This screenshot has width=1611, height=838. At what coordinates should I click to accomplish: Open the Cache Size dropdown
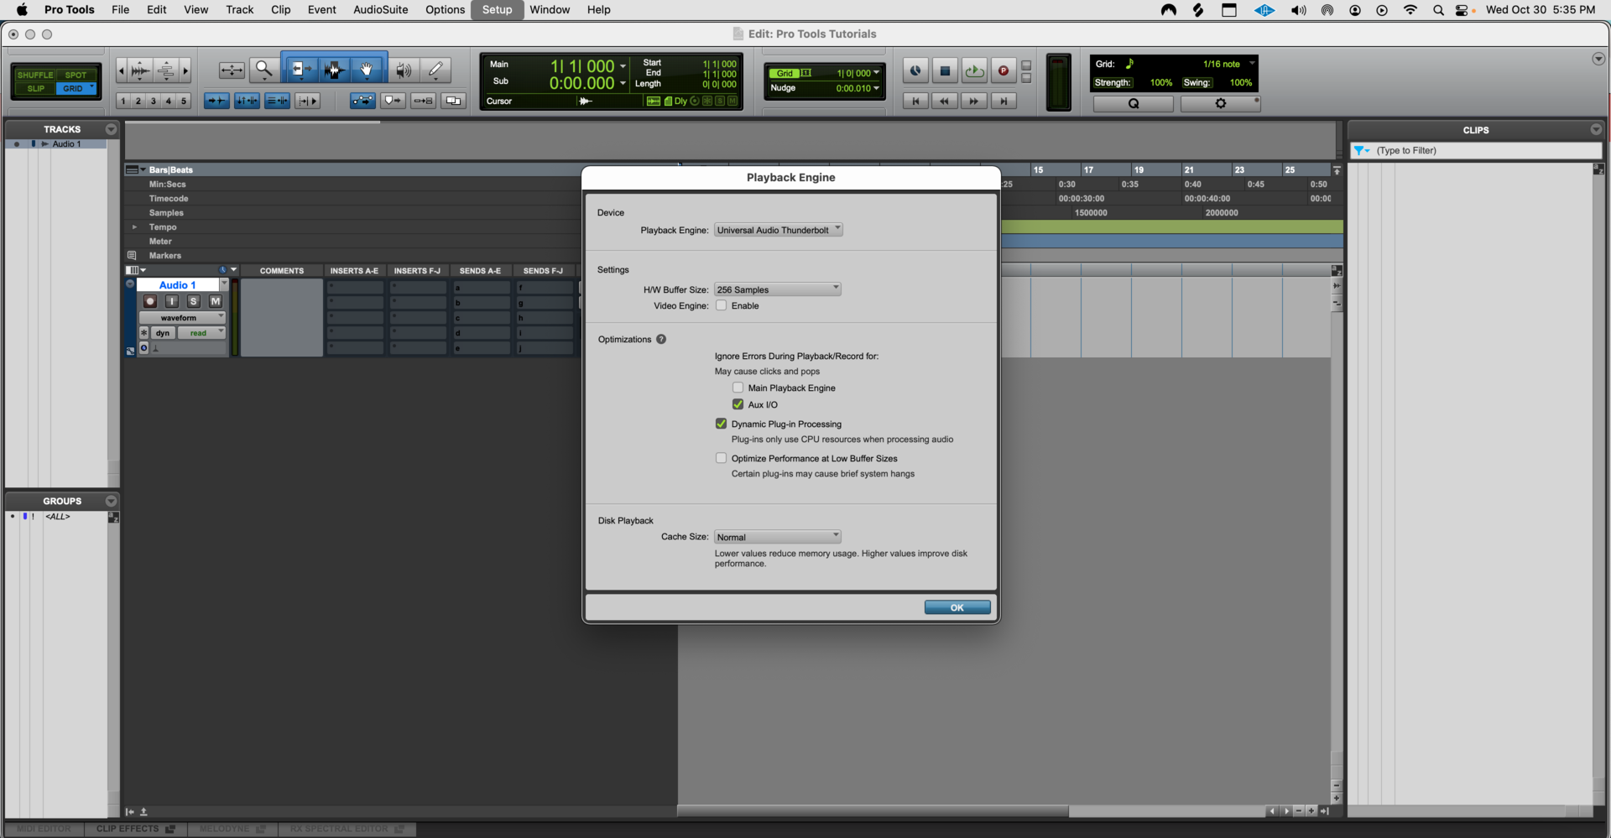coord(777,537)
